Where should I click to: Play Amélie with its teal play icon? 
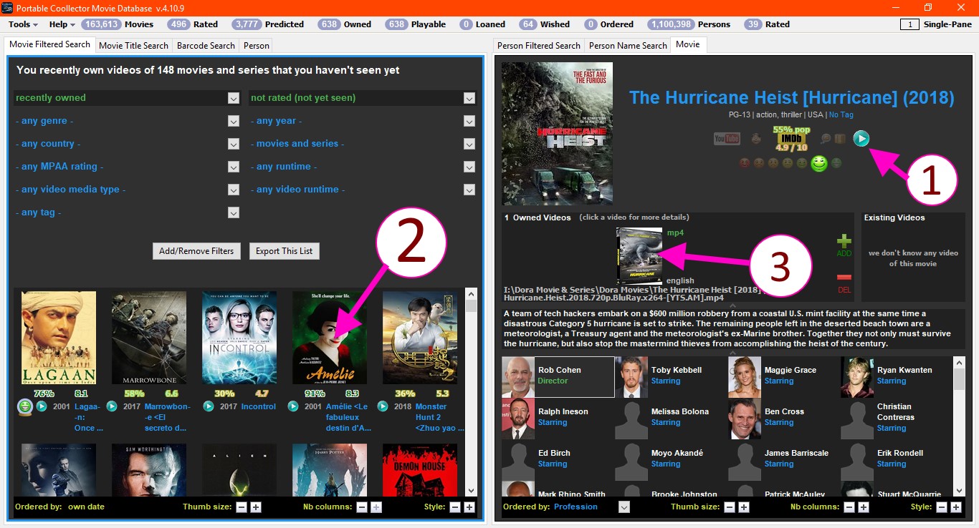[x=293, y=406]
